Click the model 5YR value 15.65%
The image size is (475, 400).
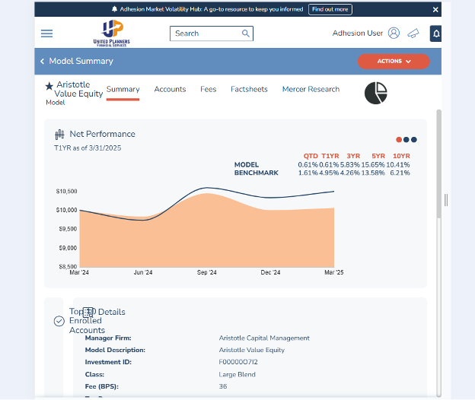tap(372, 165)
